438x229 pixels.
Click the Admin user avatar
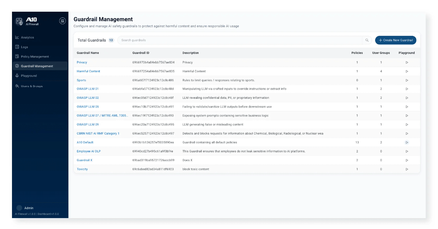tap(19, 208)
